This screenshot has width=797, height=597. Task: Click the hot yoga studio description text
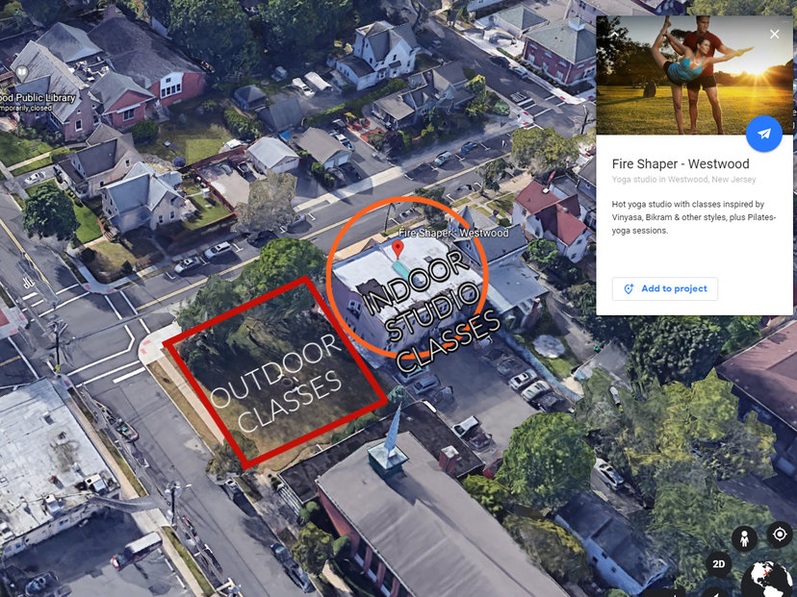(x=694, y=217)
